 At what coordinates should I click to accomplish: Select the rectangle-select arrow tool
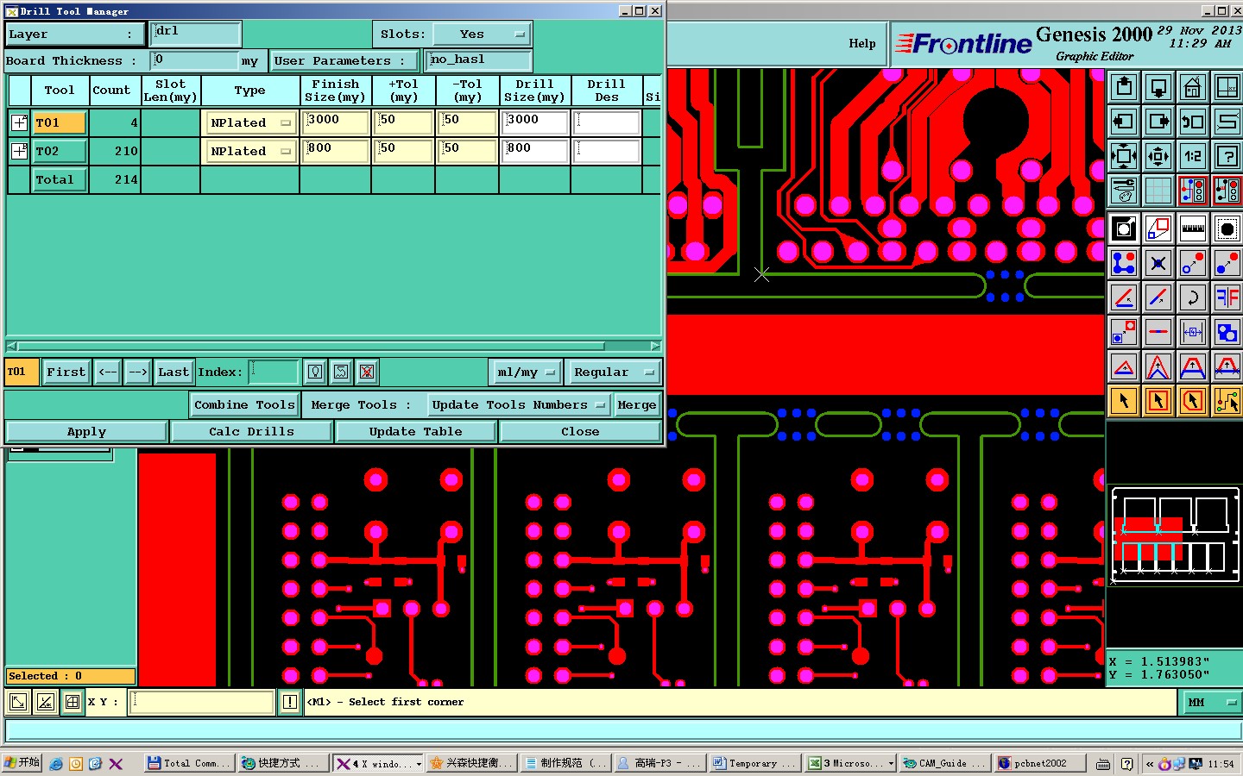pos(1158,401)
